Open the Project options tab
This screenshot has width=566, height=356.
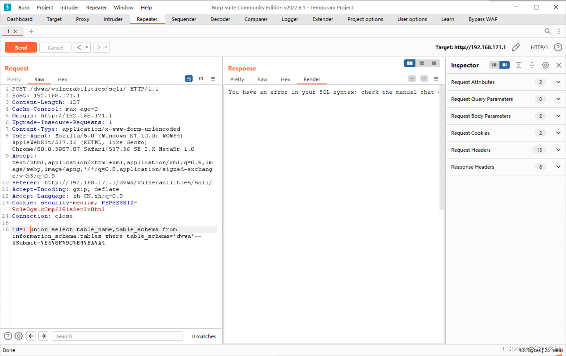tap(365, 19)
